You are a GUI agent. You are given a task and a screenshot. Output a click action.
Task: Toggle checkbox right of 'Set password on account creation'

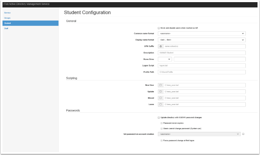[x=243, y=134]
